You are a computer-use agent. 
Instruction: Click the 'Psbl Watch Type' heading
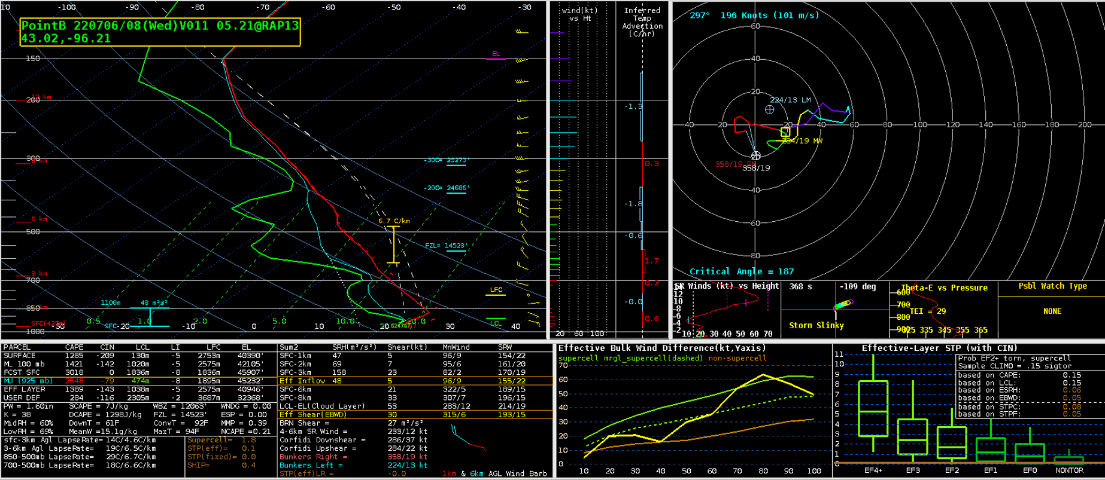tap(1052, 286)
